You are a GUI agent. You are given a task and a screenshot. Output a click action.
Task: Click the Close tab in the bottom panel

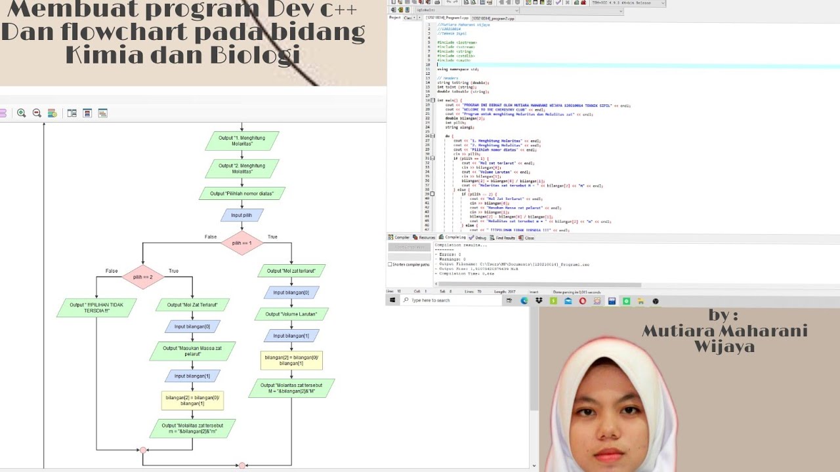tap(526, 237)
